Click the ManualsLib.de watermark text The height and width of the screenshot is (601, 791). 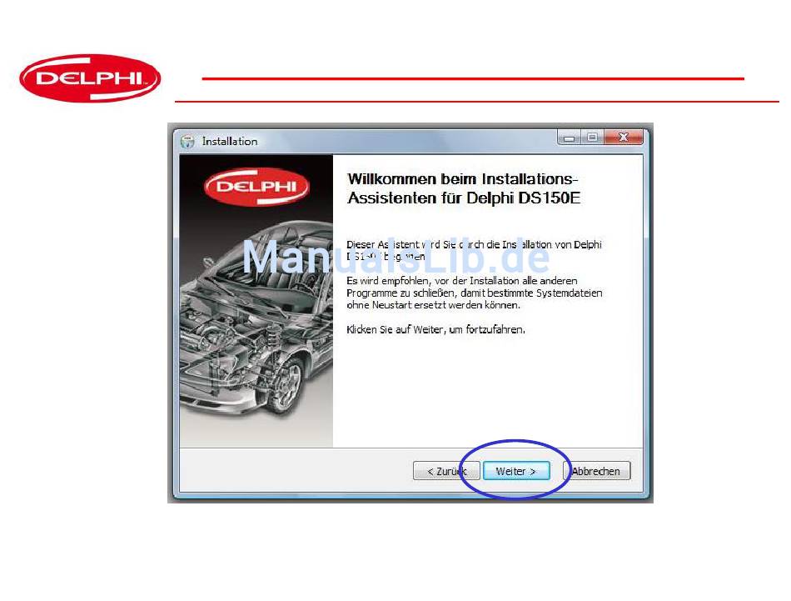coord(395,257)
